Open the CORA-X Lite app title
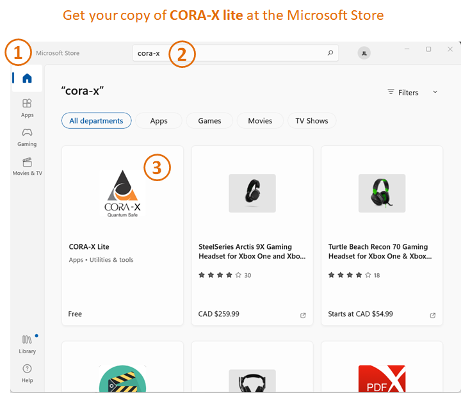 (x=89, y=246)
